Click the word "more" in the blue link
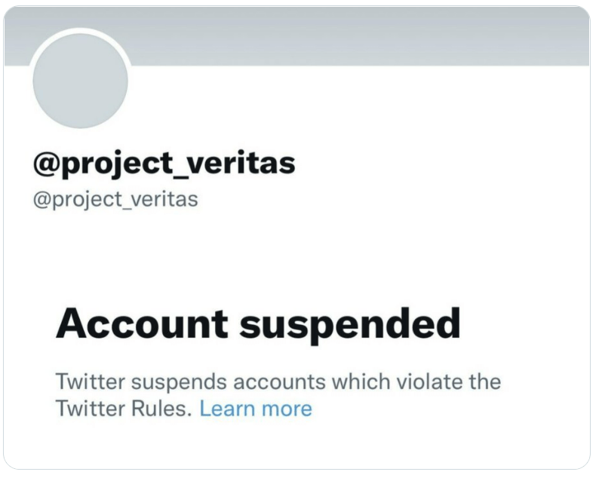The width and height of the screenshot is (599, 478). [286, 409]
